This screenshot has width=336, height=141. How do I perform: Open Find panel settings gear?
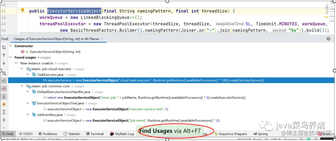[328, 39]
